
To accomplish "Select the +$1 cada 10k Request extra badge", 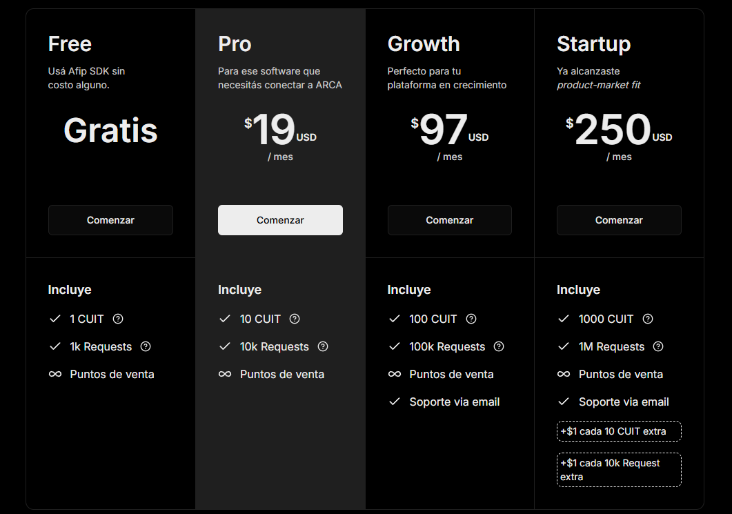I will click(x=619, y=470).
